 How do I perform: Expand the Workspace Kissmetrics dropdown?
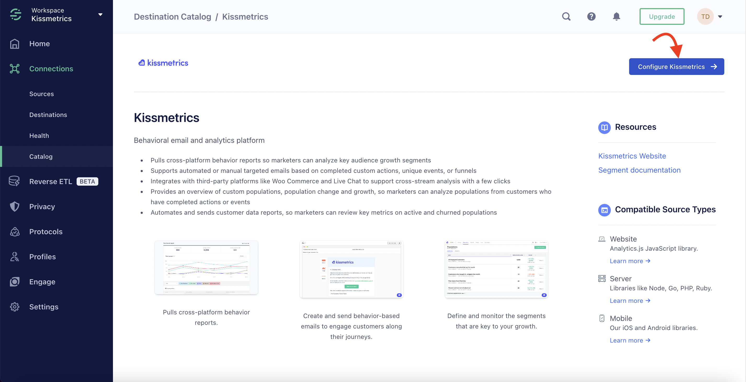(x=100, y=14)
